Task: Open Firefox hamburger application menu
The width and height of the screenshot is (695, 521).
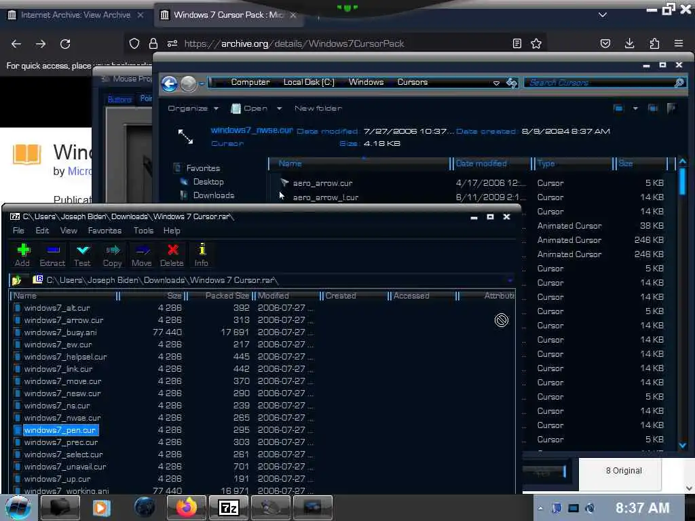Action: (x=679, y=43)
